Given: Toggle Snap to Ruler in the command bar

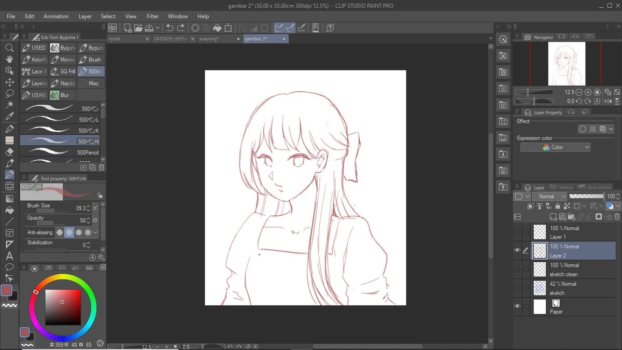Looking at the screenshot, I should 278,28.
